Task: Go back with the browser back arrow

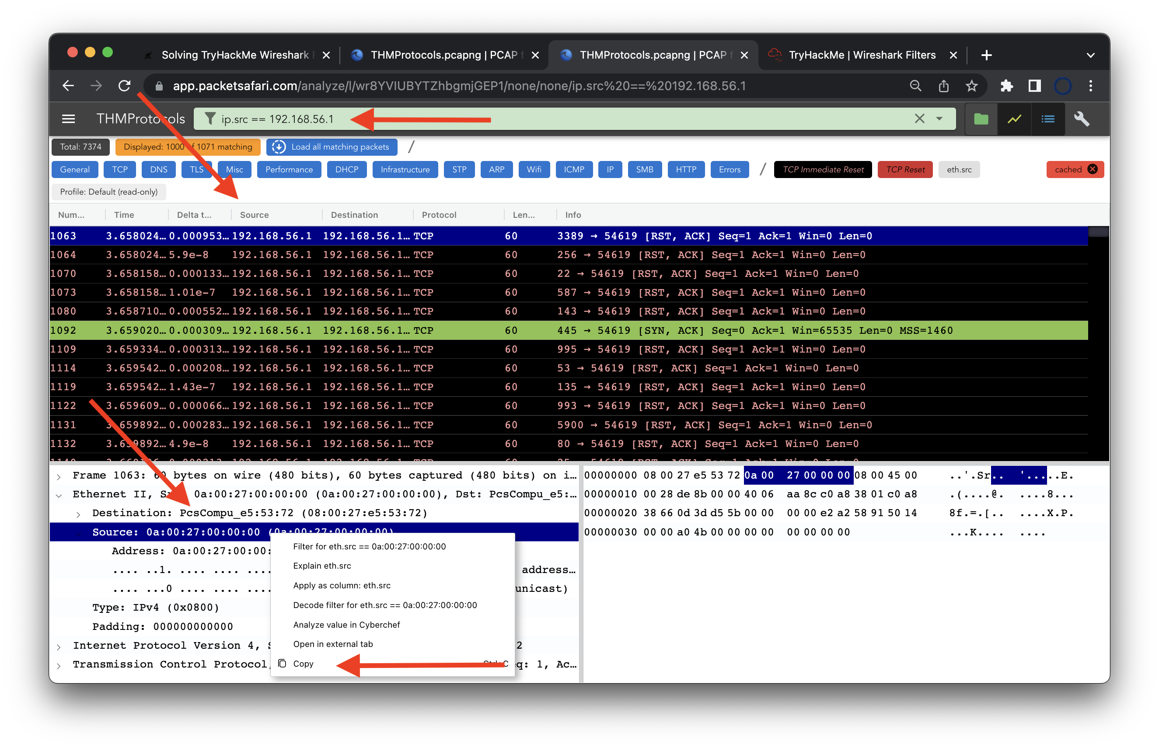Action: (69, 86)
